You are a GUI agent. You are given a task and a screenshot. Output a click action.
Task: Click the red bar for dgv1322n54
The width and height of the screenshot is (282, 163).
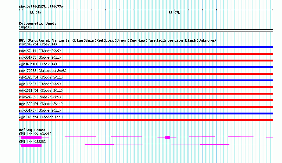point(146,107)
